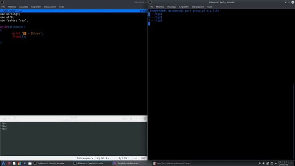Open Aiuto menu in nano Konsole window

[x=62, y=7]
